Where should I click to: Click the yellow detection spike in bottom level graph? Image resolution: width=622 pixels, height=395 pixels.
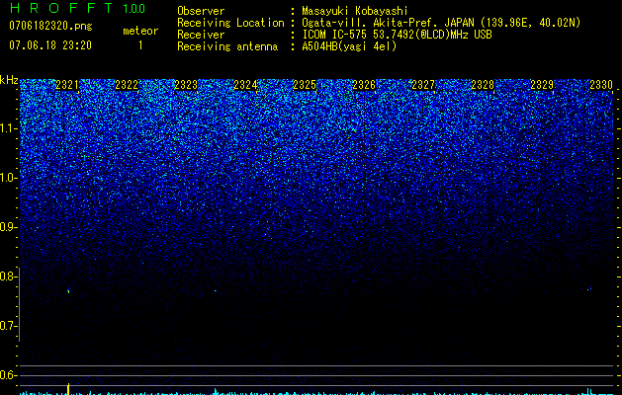68,389
